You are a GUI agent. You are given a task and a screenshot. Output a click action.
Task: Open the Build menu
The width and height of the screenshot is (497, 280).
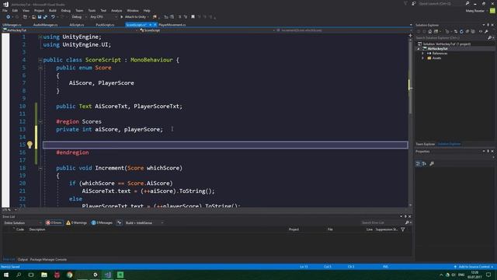[53, 10]
